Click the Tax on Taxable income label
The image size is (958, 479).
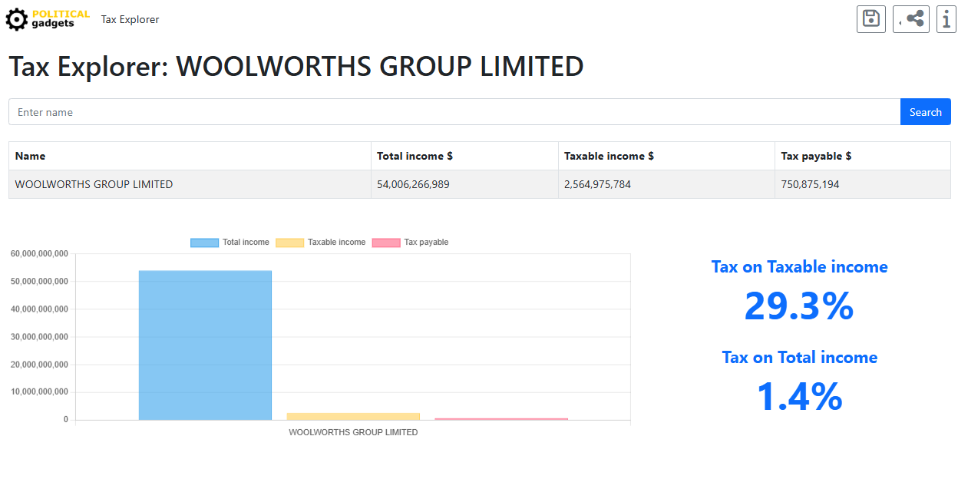click(x=799, y=267)
